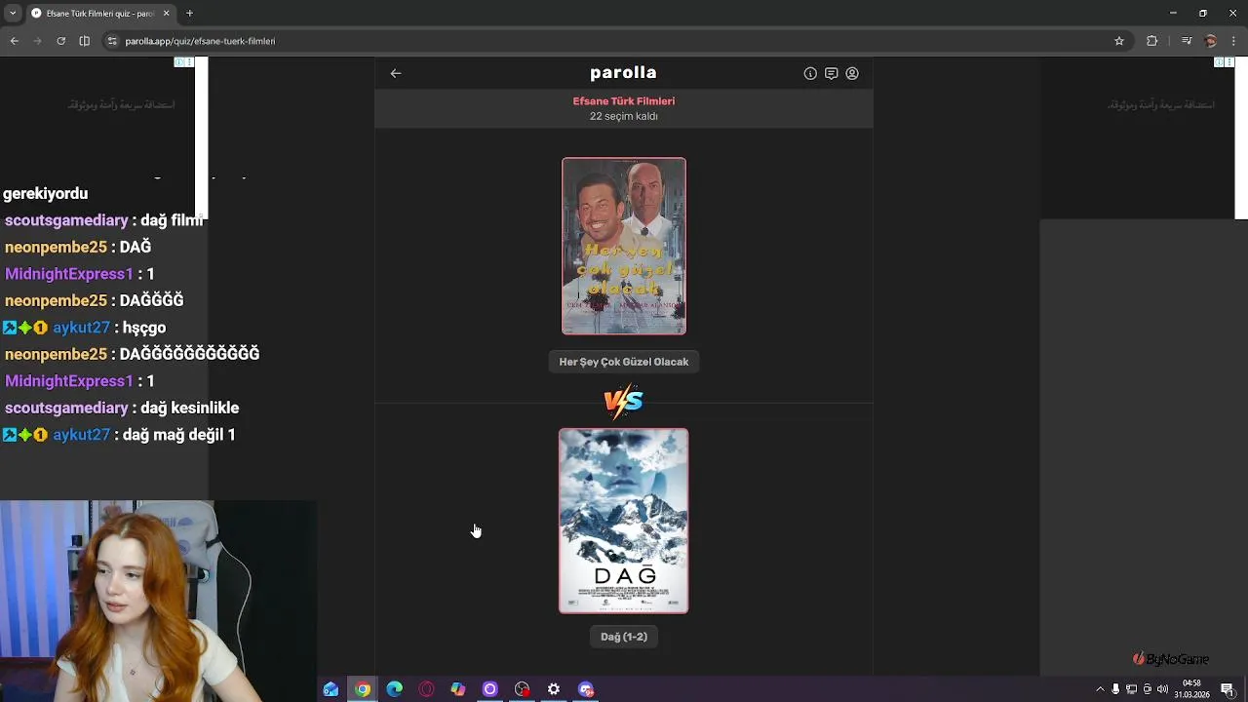
Task: Click the parolla logo text
Action: 623,72
